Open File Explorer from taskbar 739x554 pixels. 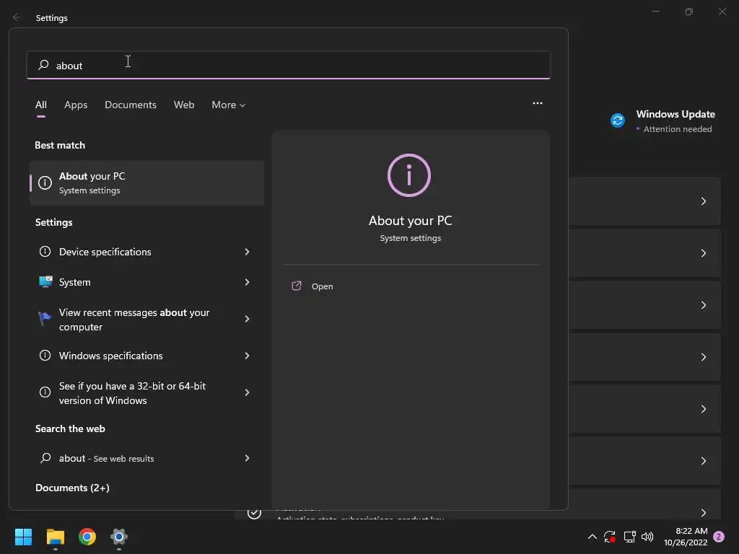click(x=55, y=537)
